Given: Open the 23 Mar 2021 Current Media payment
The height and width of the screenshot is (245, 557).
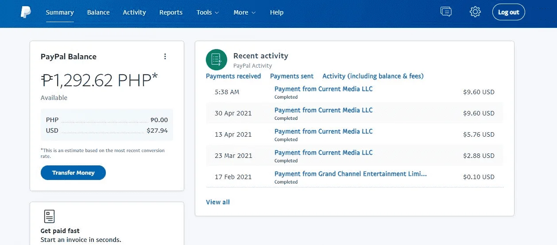Looking at the screenshot, I should [324, 153].
